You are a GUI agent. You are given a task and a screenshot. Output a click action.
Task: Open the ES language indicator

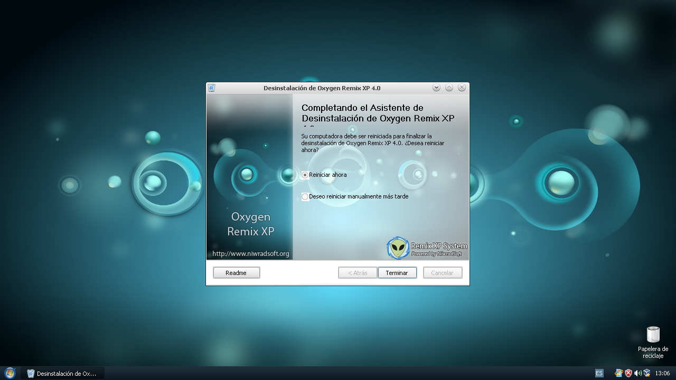coord(599,373)
